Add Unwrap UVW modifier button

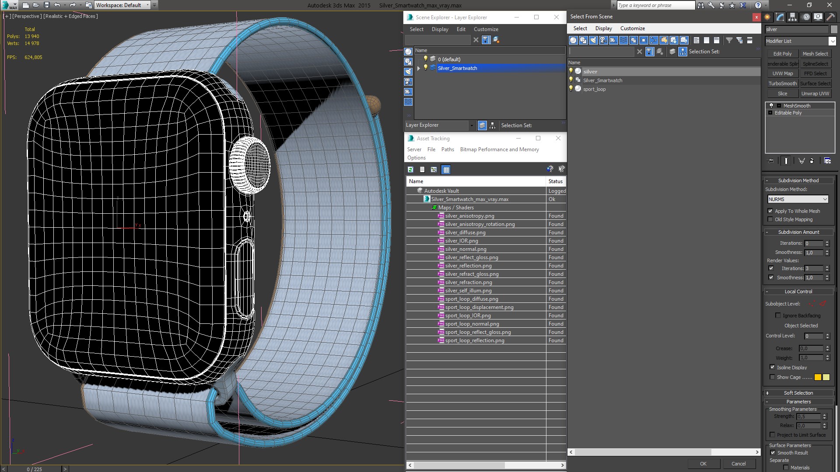pyautogui.click(x=815, y=94)
